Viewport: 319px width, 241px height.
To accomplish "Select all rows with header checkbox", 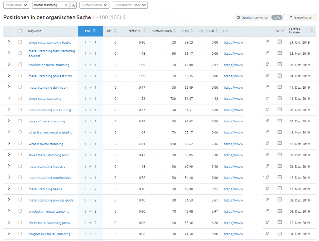I will tap(20, 31).
